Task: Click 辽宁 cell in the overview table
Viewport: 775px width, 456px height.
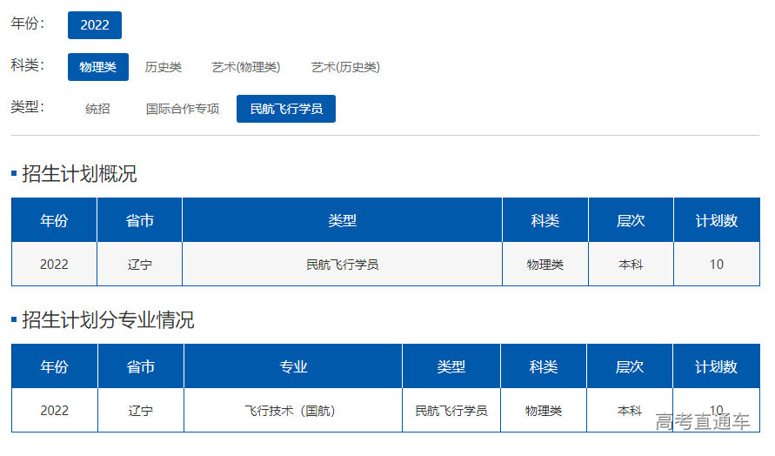Action: click(139, 265)
